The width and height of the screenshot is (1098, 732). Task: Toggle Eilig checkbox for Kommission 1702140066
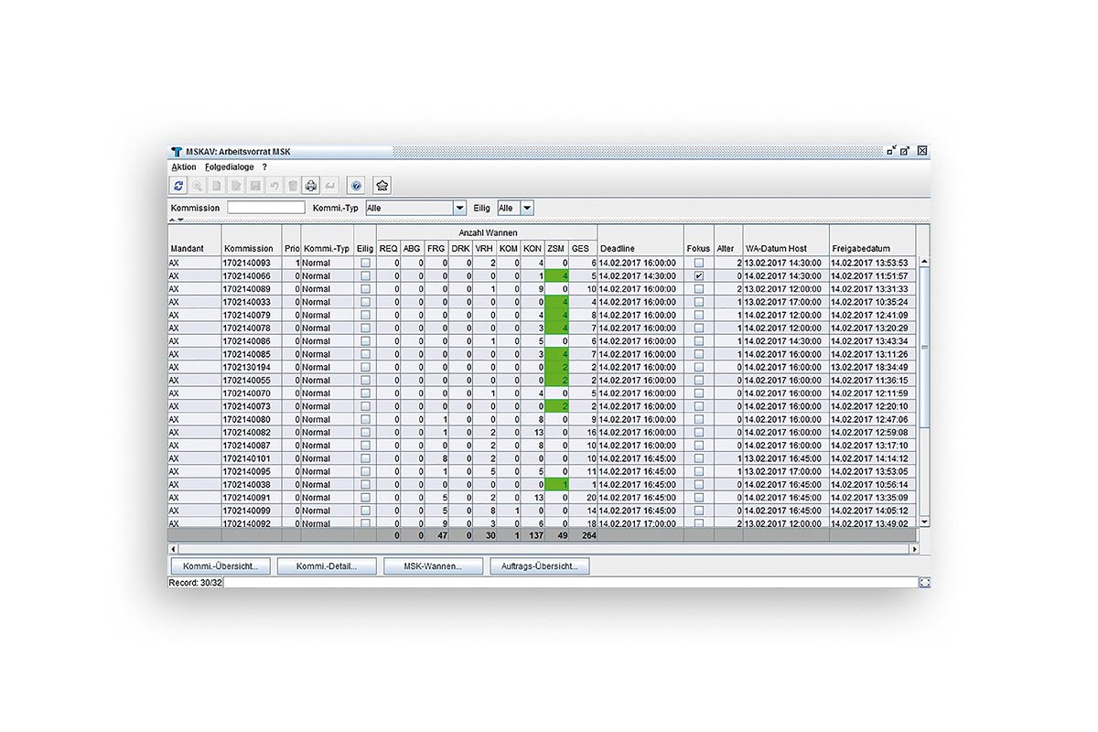(365, 275)
